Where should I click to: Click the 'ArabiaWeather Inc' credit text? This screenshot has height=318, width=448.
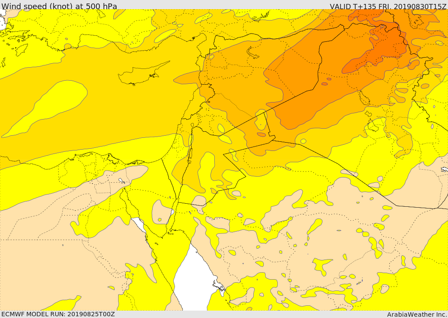coord(416,315)
